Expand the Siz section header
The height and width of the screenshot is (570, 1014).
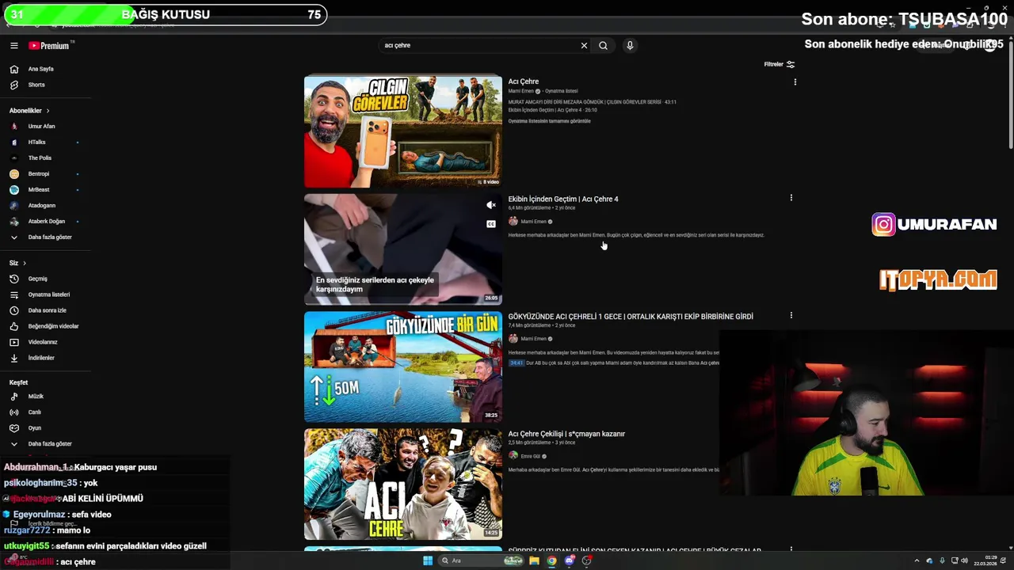17,263
